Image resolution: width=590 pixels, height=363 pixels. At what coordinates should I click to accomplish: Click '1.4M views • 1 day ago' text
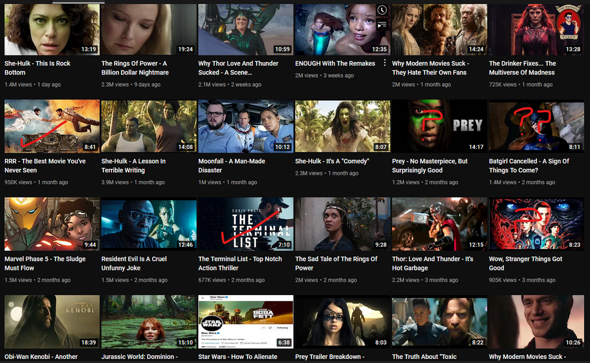(x=32, y=85)
